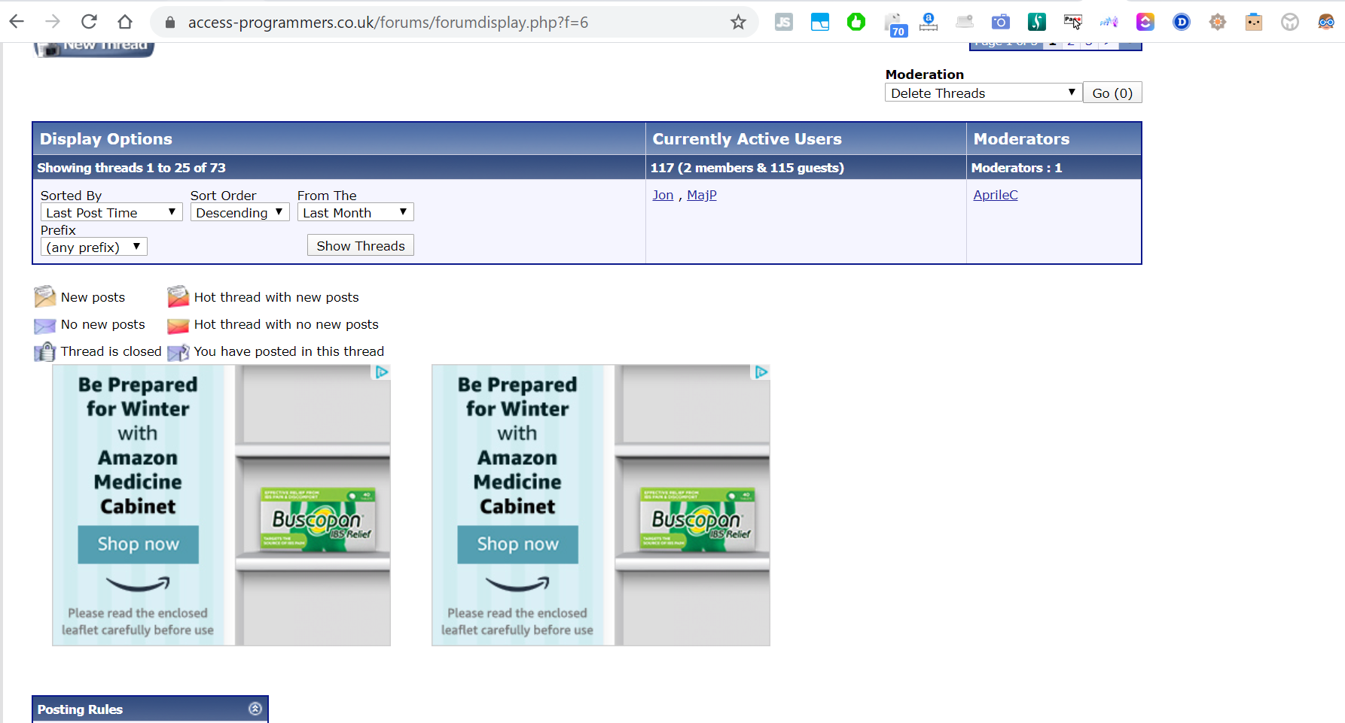This screenshot has width=1345, height=723.
Task: Click the 'Thread is closed' legend text
Action: [x=111, y=351]
